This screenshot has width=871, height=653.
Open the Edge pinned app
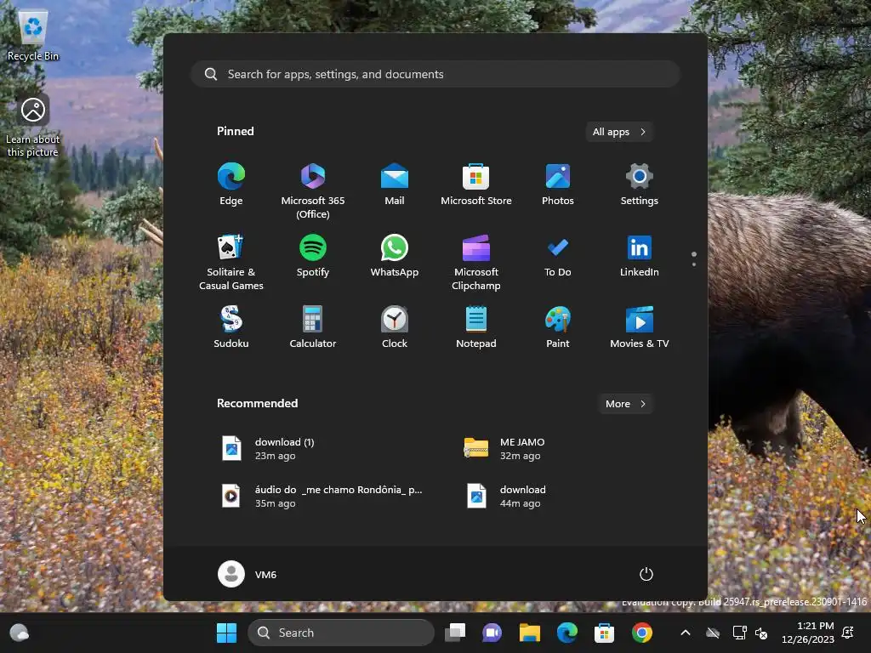click(x=231, y=185)
